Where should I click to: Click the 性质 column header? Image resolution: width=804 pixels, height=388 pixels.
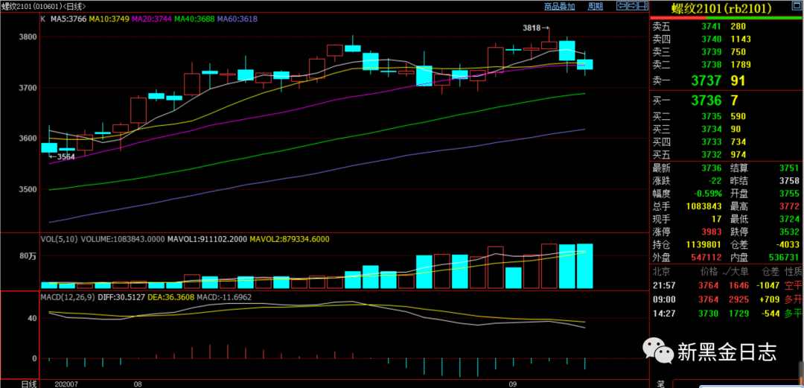(x=794, y=272)
